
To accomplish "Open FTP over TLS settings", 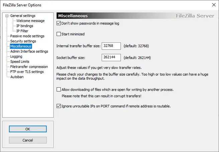I will (x=27, y=72).
